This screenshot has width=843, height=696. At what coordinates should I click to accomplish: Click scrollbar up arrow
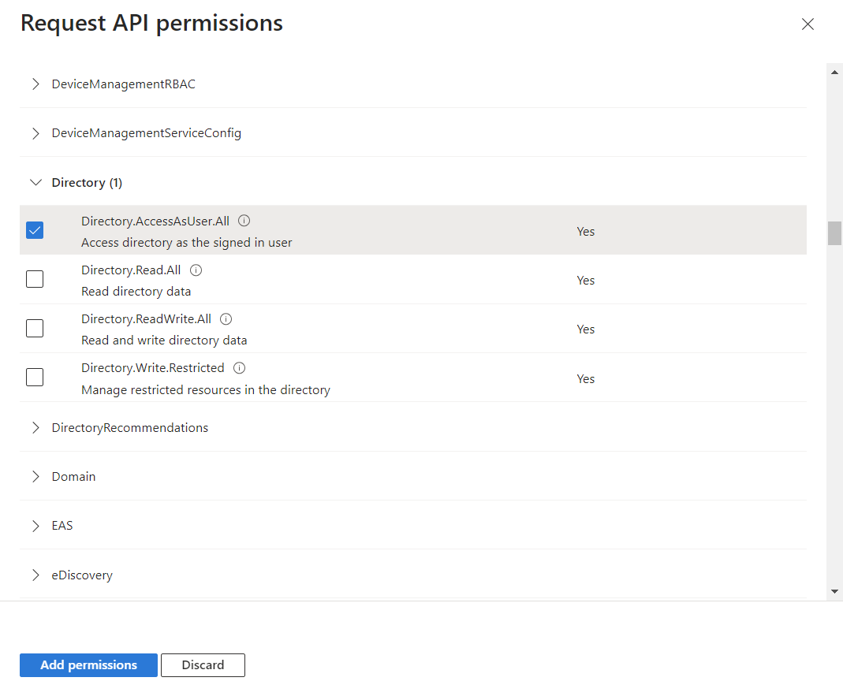click(x=834, y=72)
